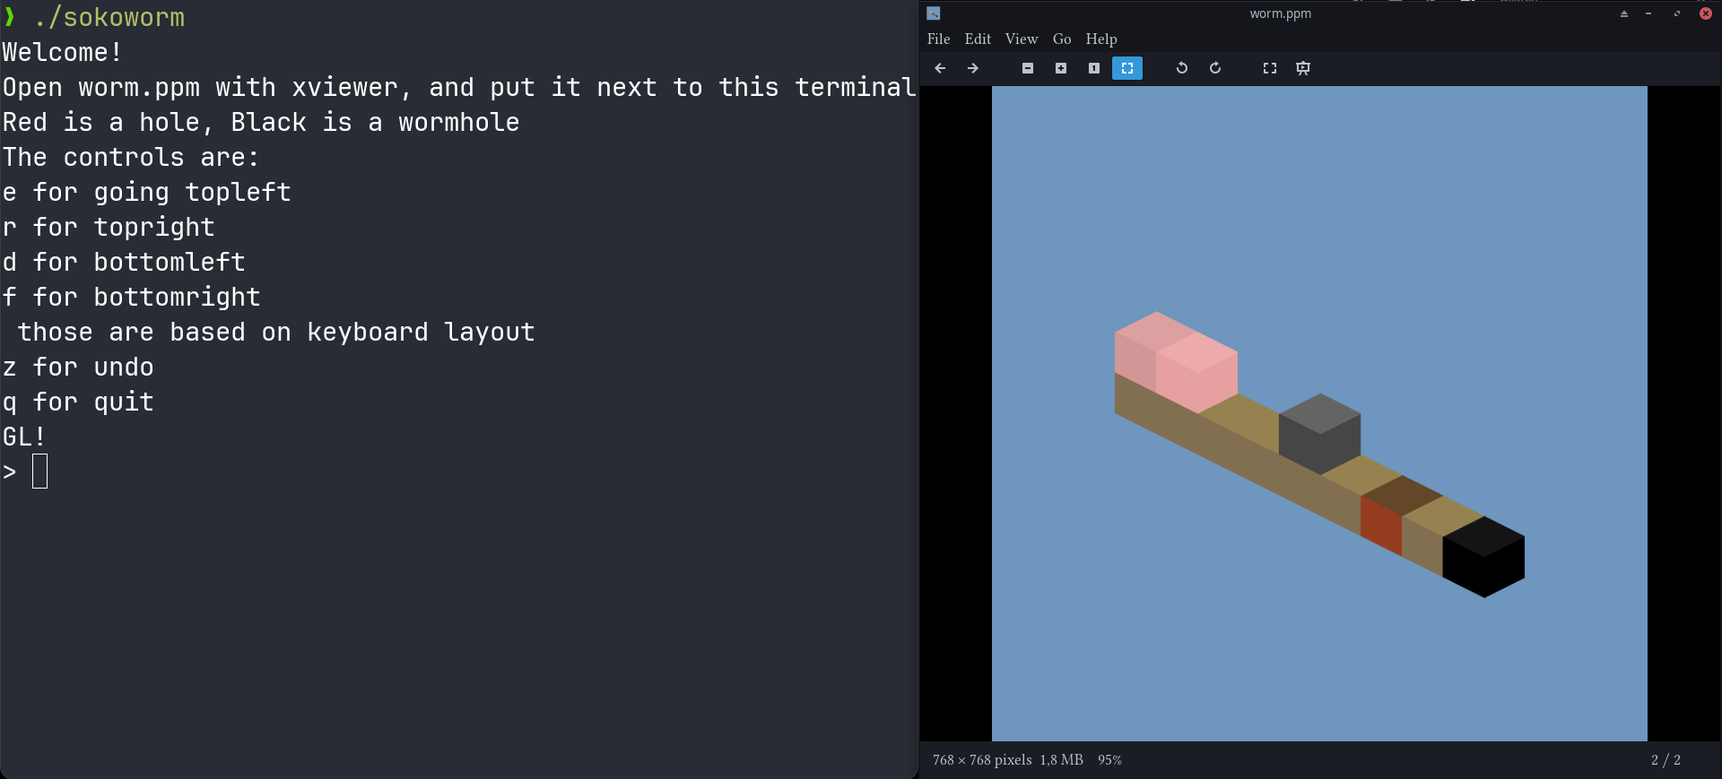Click the 'f for bottomright' line

[x=131, y=297]
